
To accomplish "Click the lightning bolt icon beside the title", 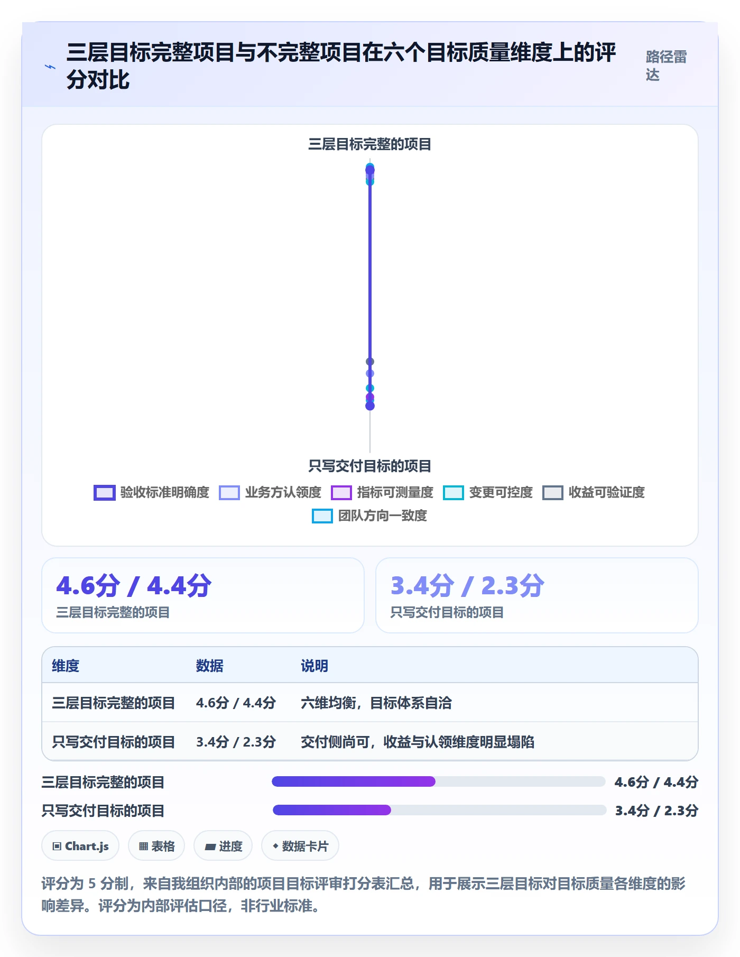I will [50, 67].
